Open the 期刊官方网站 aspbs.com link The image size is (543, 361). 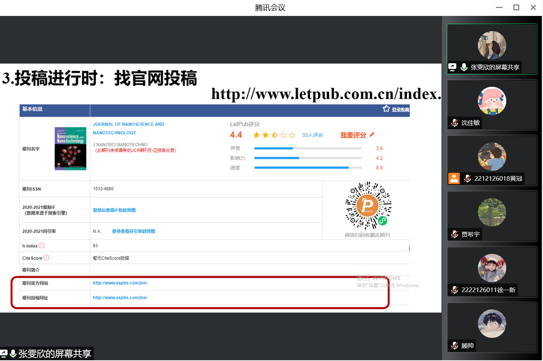pyautogui.click(x=120, y=283)
